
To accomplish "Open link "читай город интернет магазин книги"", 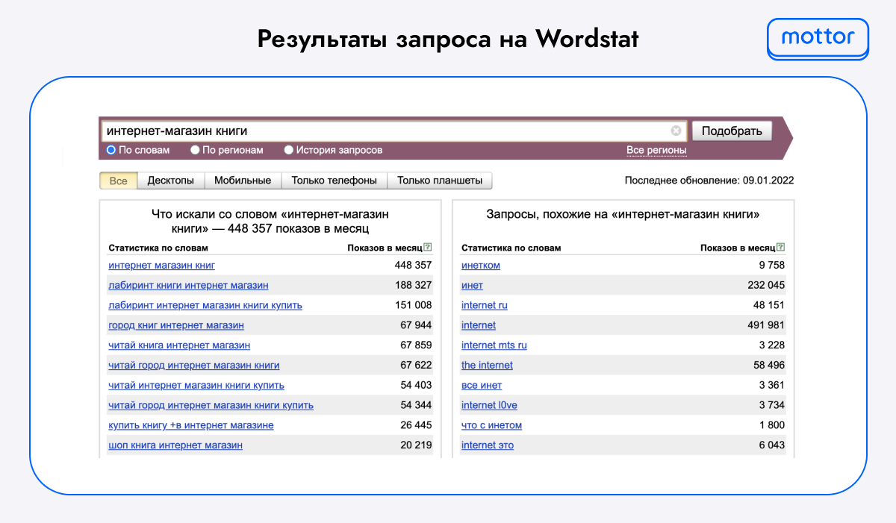I will click(194, 366).
